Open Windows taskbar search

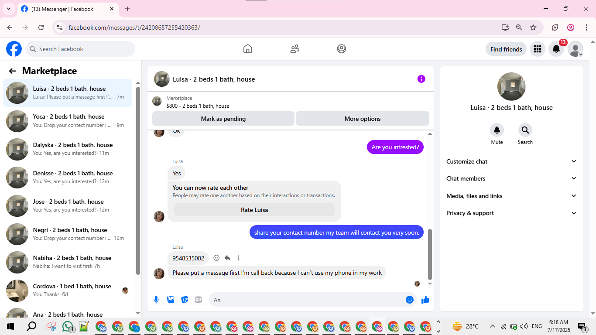click(x=31, y=326)
